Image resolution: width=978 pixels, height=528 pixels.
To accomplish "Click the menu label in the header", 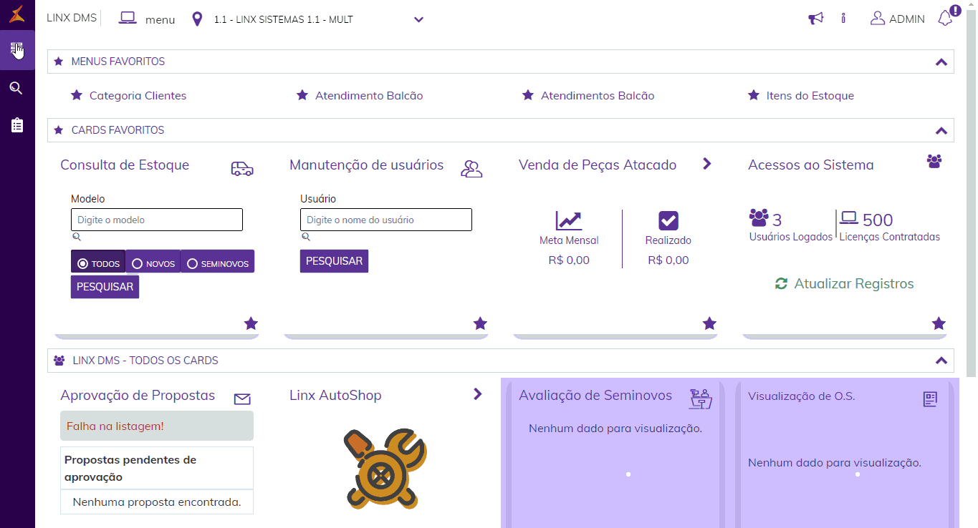I will (x=160, y=19).
